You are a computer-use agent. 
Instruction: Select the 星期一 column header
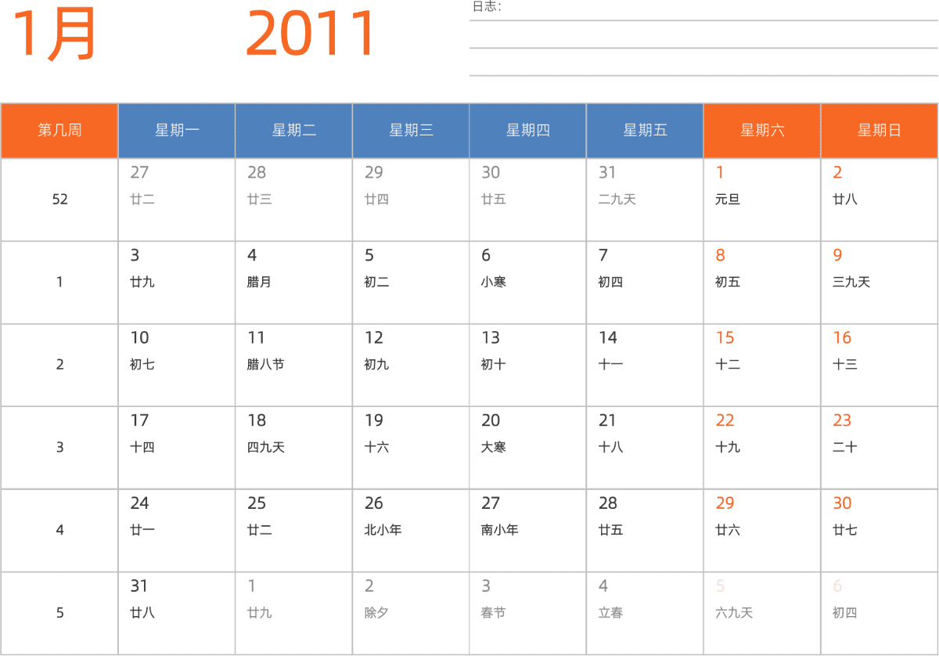coord(177,131)
